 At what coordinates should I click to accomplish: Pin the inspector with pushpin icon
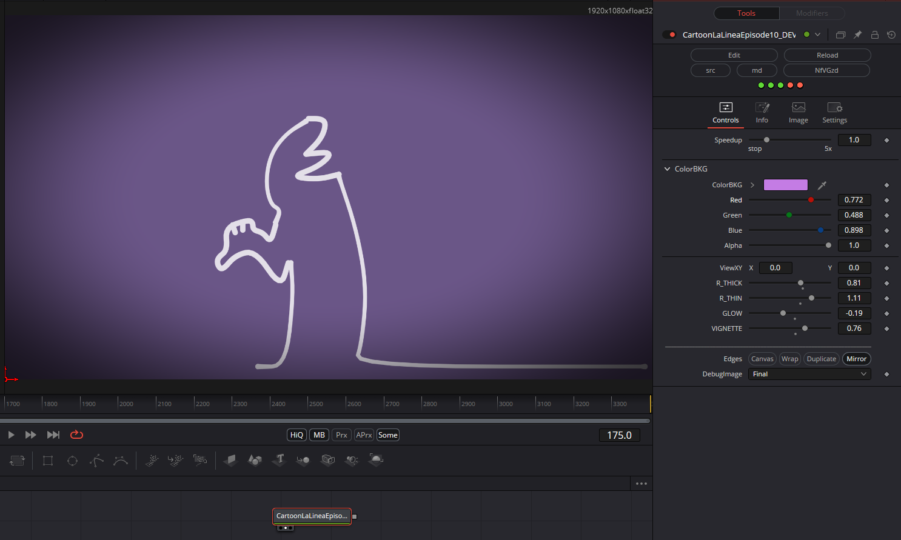click(857, 35)
